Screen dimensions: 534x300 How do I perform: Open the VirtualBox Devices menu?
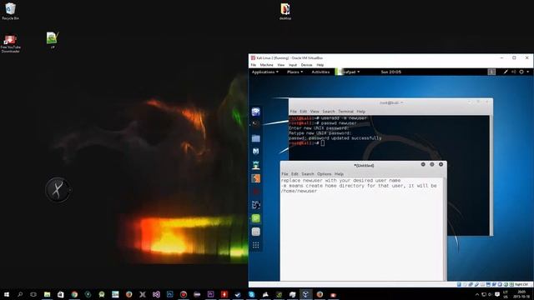coord(306,65)
